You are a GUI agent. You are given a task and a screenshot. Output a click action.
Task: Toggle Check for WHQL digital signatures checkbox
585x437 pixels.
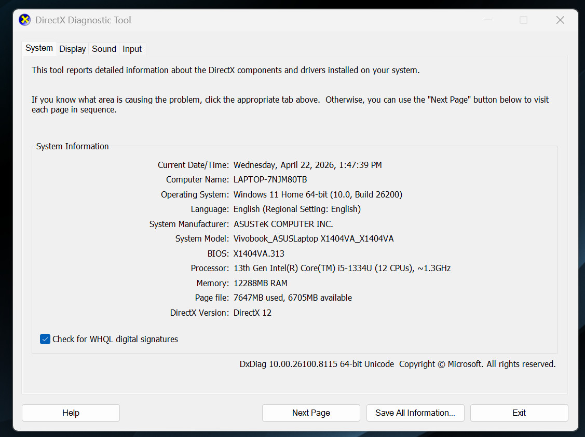(x=45, y=339)
